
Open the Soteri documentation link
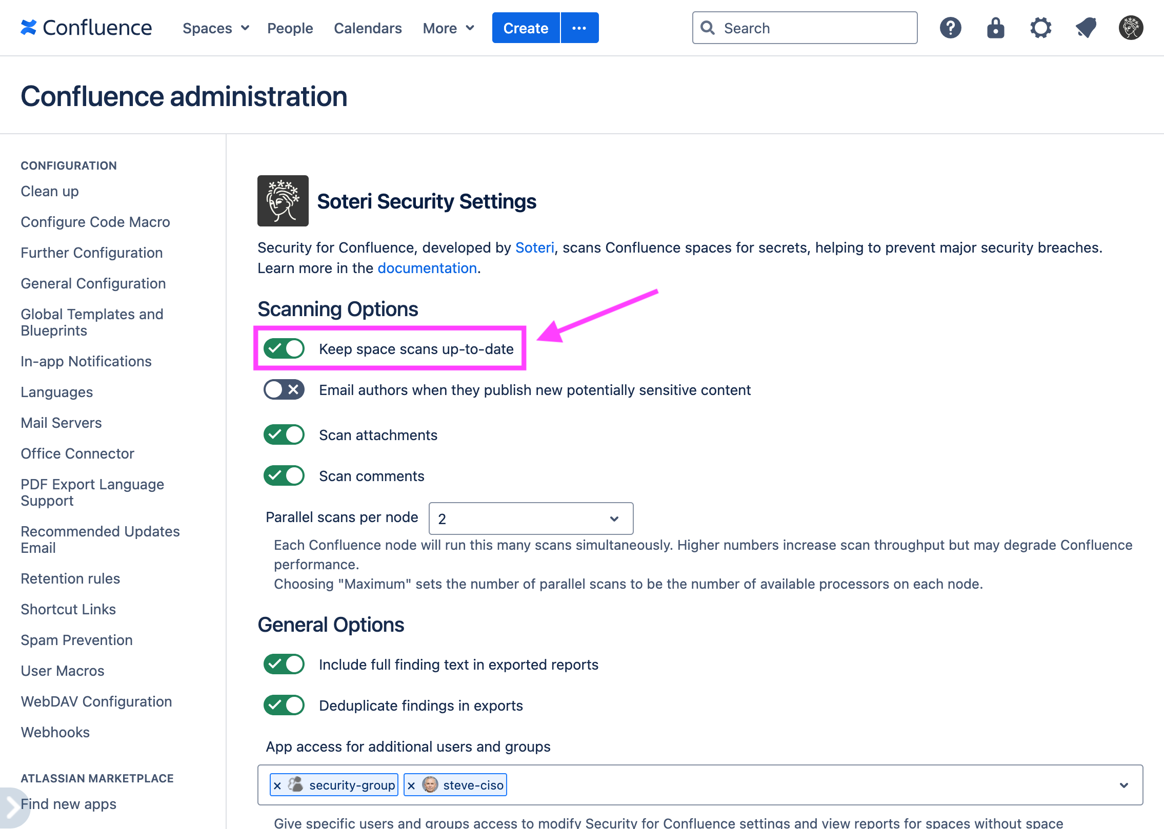tap(427, 267)
